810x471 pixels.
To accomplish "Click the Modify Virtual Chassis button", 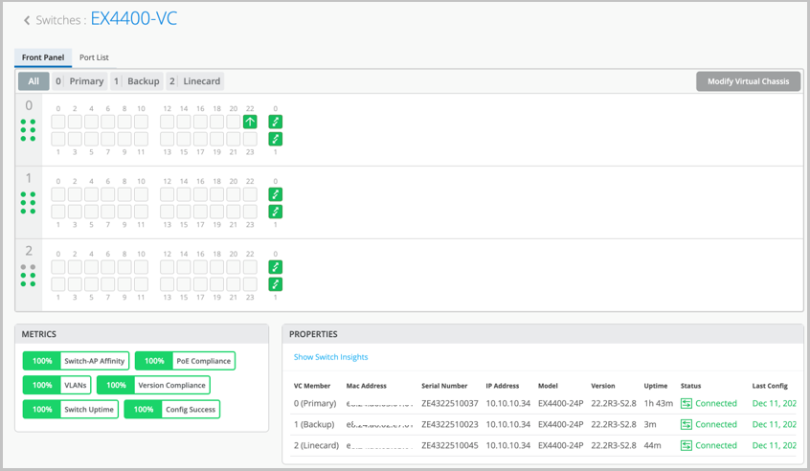I will (748, 81).
